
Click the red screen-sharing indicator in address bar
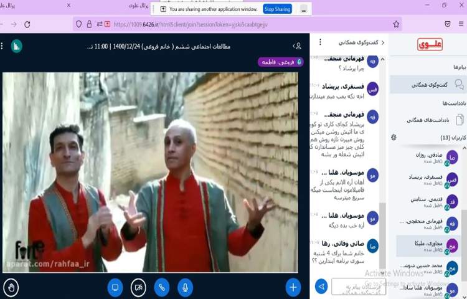(107, 24)
